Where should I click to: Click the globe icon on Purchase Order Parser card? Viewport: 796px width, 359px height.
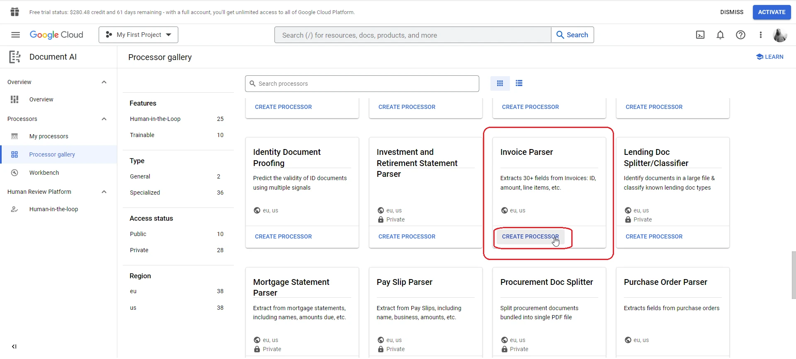click(x=628, y=340)
